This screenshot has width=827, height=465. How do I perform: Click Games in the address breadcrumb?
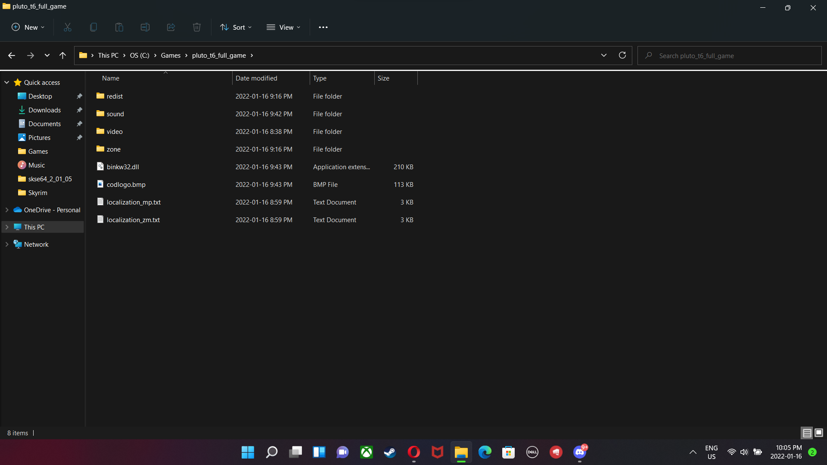pyautogui.click(x=171, y=55)
